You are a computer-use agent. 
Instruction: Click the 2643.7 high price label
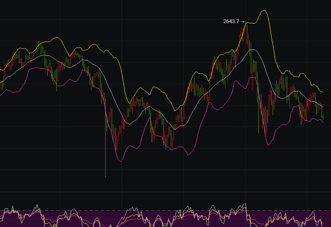tap(231, 21)
